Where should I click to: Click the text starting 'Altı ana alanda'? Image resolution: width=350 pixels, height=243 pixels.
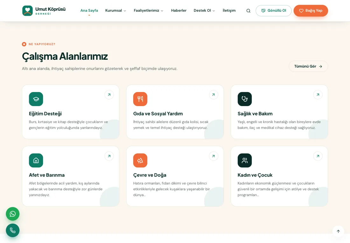(100, 69)
